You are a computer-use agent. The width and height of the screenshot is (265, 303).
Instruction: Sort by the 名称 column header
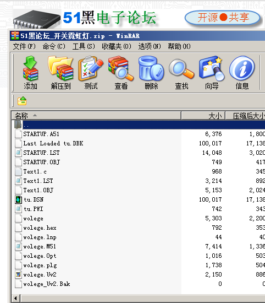(96, 116)
